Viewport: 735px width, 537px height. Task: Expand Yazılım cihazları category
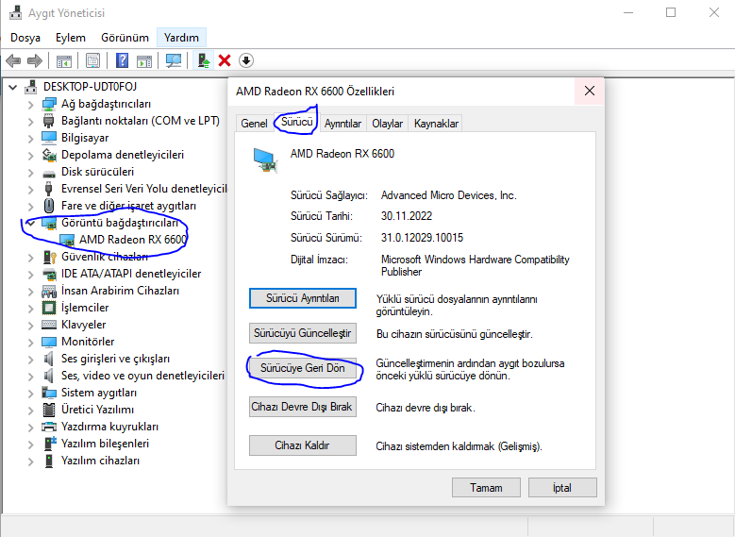(30, 461)
